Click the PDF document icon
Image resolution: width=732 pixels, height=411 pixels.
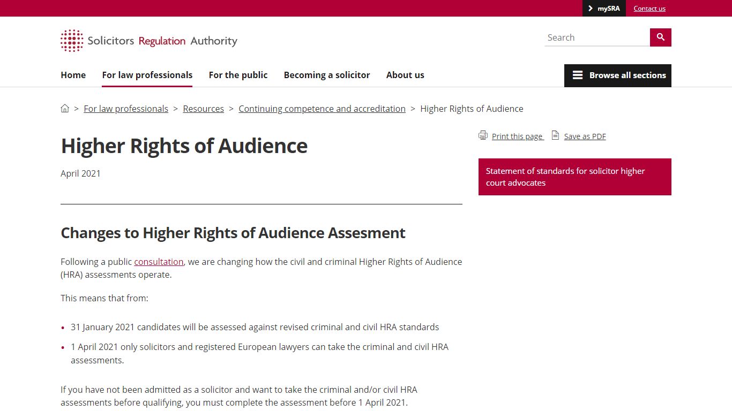point(555,135)
